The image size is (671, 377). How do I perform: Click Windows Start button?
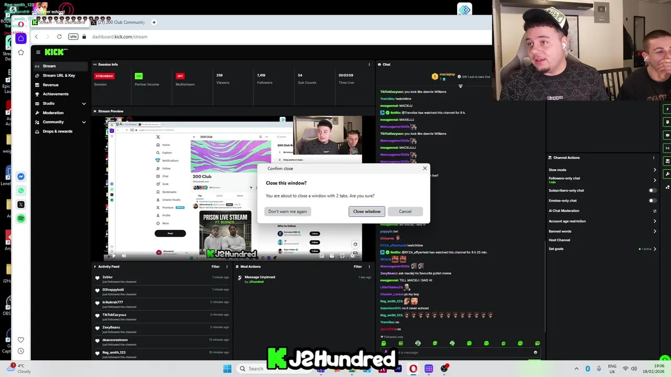[227, 369]
